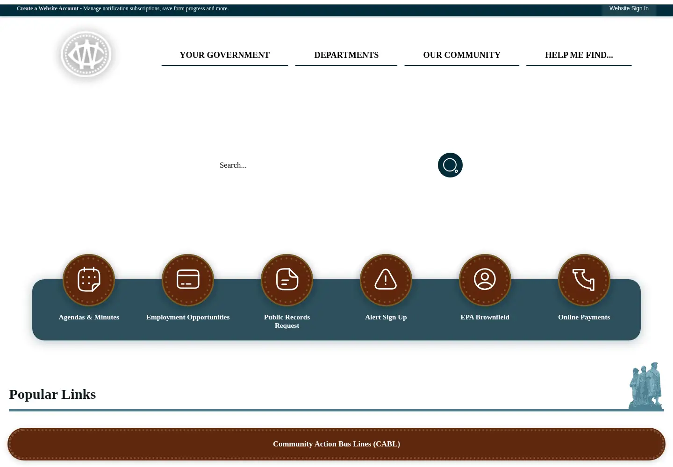Open the Help Me Find menu

click(579, 55)
